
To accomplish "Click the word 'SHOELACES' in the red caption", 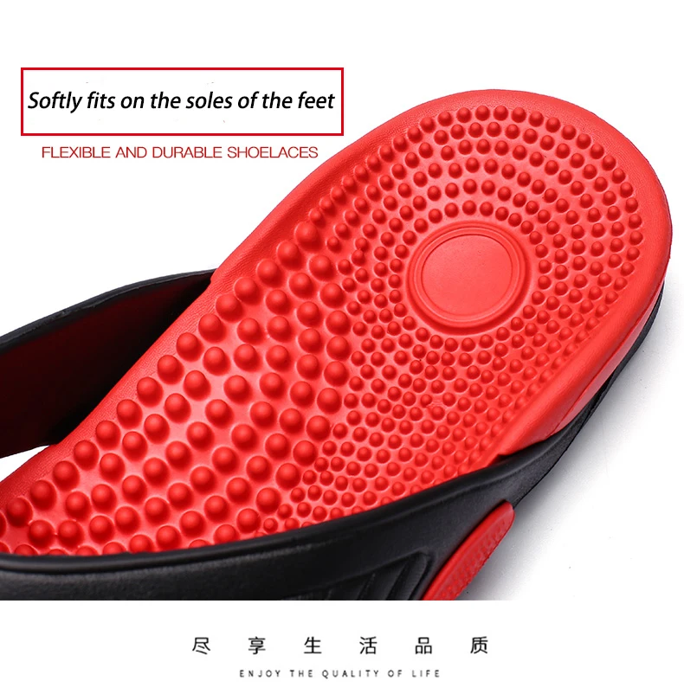I will (x=272, y=152).
